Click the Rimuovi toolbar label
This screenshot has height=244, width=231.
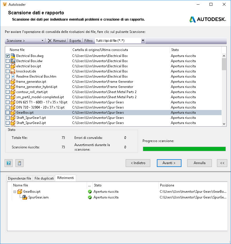60,41
